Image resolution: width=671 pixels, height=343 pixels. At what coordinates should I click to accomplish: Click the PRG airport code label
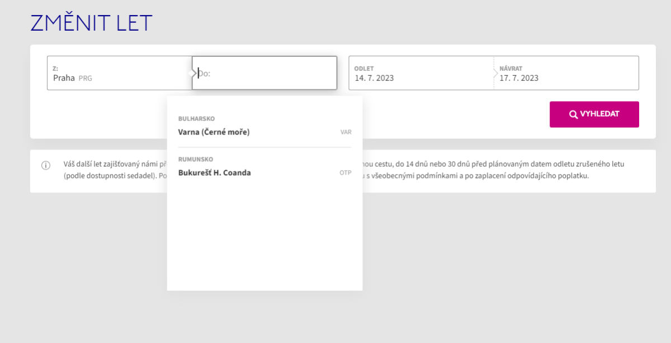click(85, 79)
